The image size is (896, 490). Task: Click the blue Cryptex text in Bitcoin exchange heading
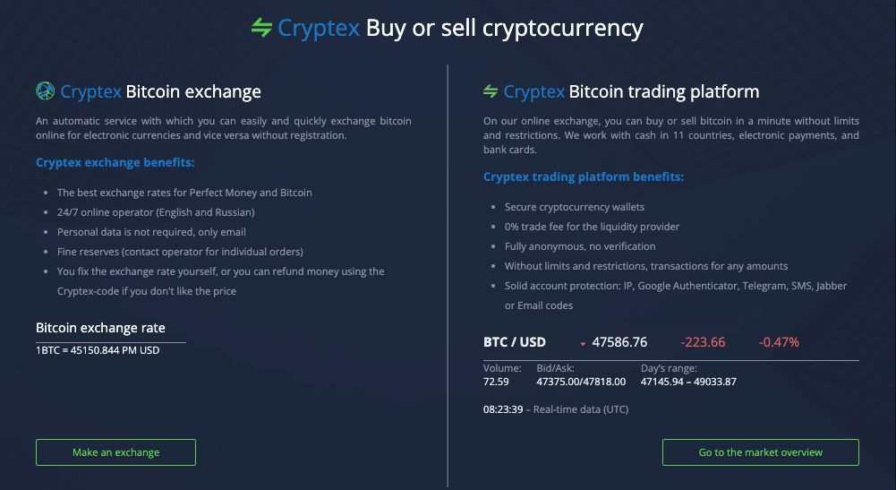(90, 91)
